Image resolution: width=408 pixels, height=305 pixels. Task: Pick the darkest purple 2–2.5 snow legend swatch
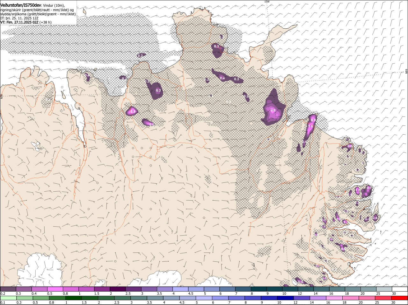coord(118,289)
